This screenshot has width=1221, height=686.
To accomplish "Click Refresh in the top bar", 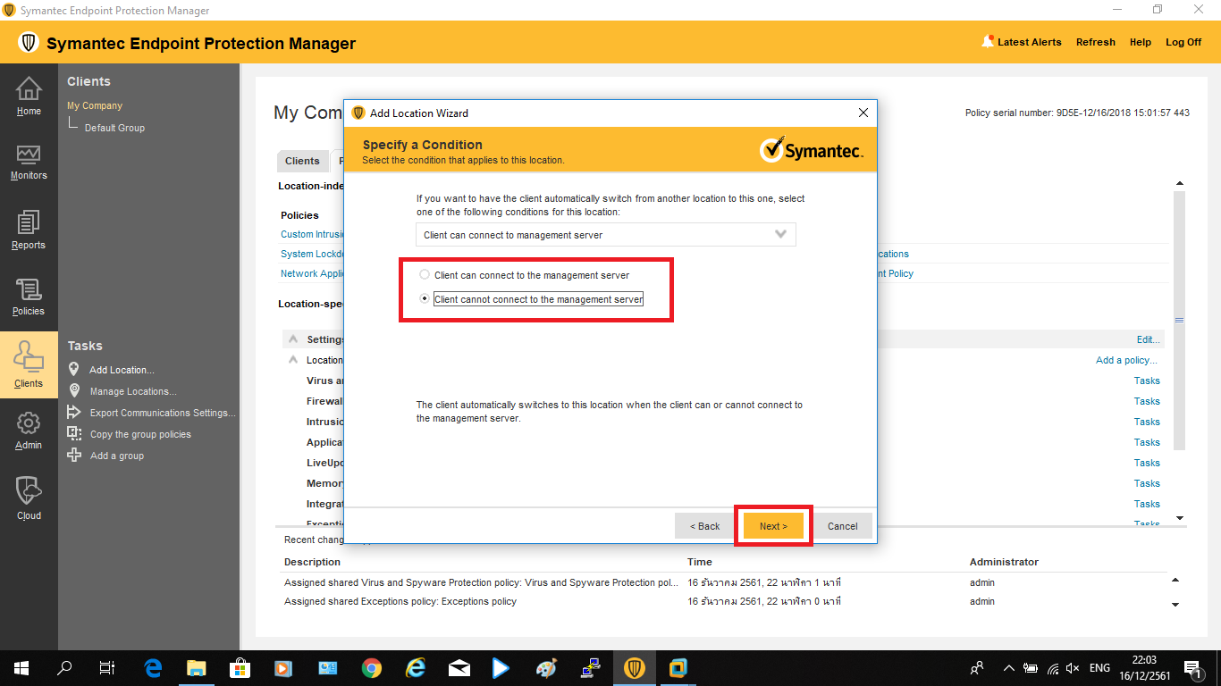I will [x=1095, y=42].
